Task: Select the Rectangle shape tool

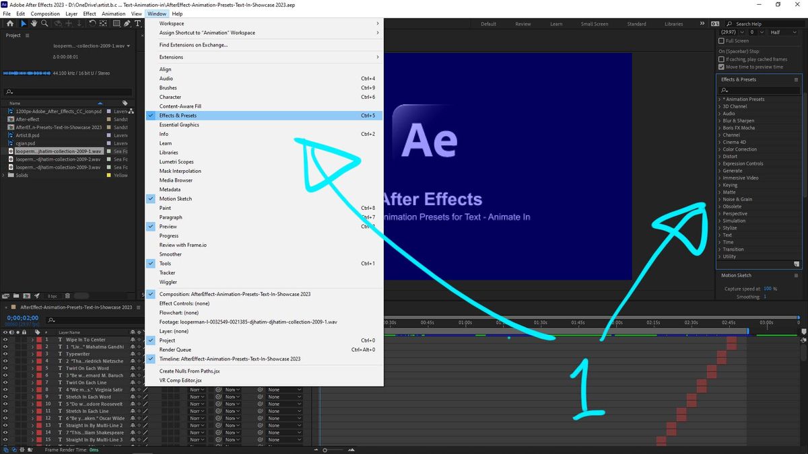Action: (116, 23)
